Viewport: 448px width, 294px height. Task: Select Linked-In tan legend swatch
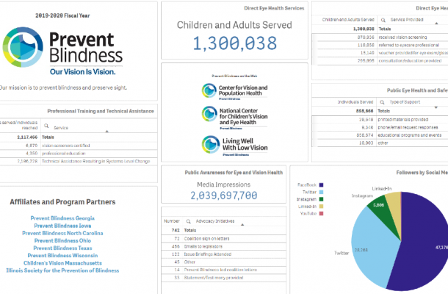coord(321,207)
